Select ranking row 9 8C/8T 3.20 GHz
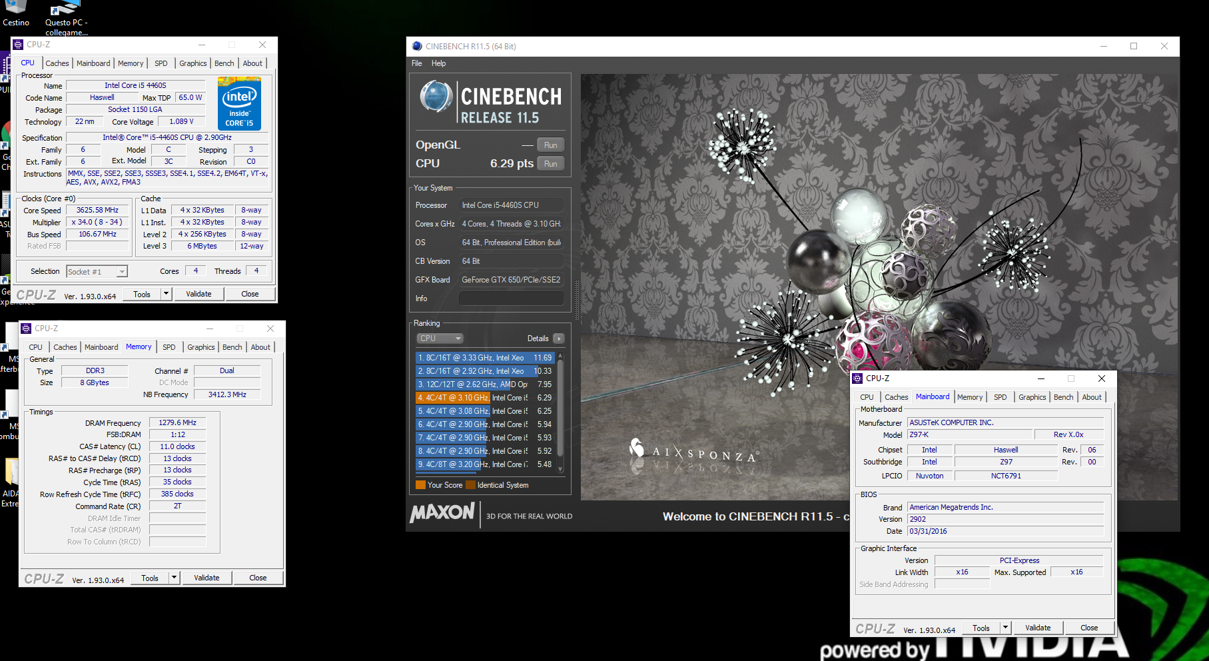This screenshot has width=1209, height=661. click(485, 464)
